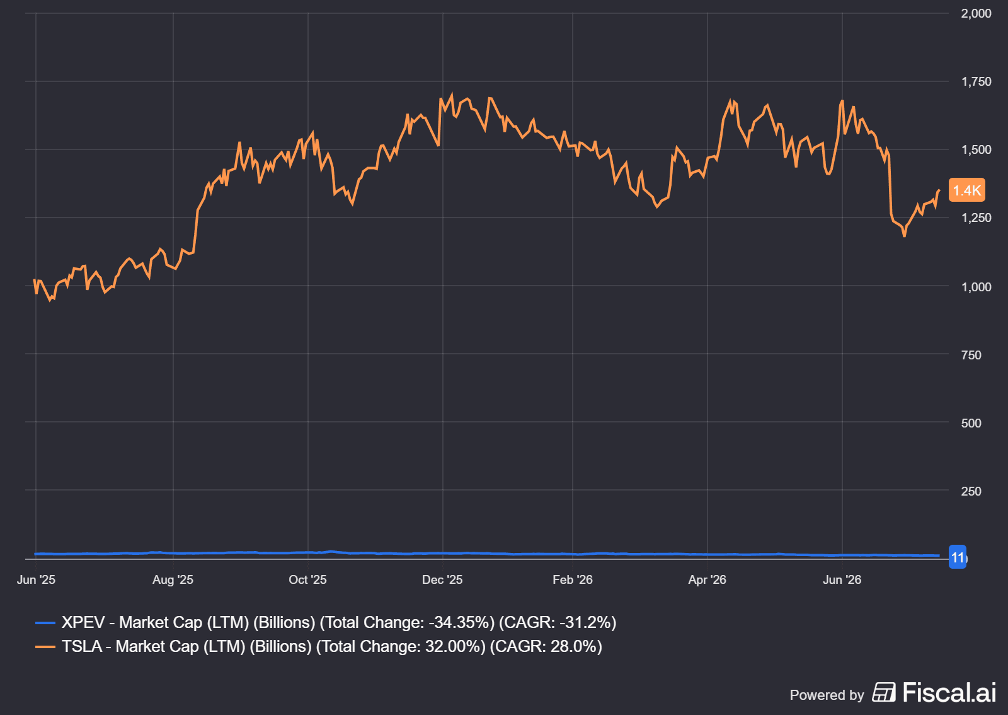Click the Aug '25 axis label
The width and height of the screenshot is (1008, 715).
173,579
